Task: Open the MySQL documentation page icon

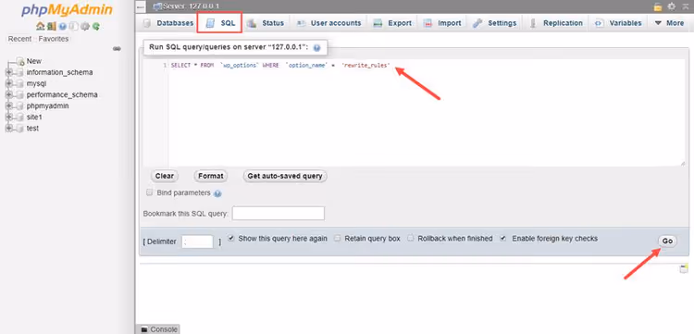Action: pos(73,27)
